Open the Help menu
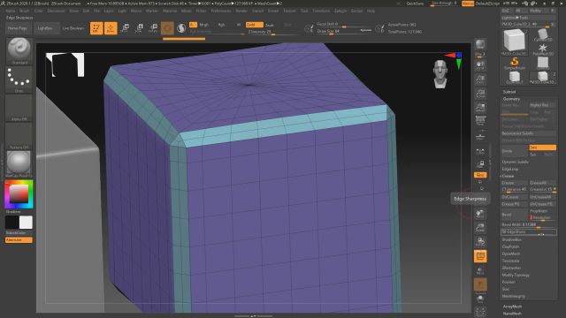This screenshot has width=566, height=318. pos(371,11)
